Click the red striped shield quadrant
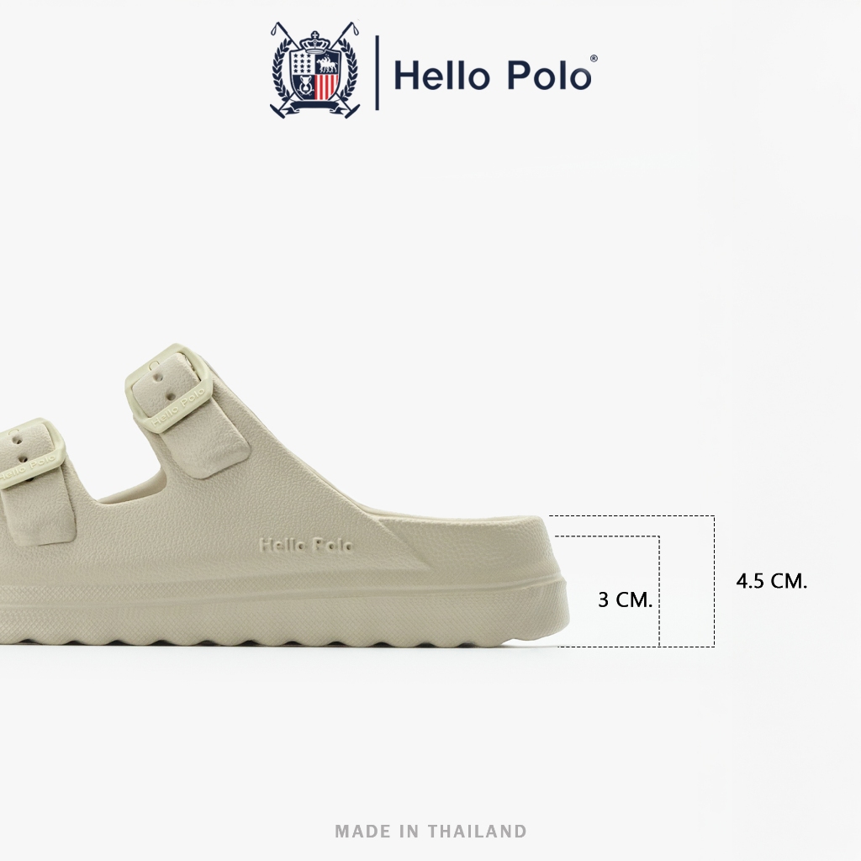 pos(326,87)
